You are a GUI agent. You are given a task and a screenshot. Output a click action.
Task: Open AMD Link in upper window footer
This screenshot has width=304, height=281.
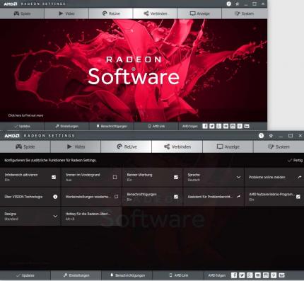coord(156,126)
